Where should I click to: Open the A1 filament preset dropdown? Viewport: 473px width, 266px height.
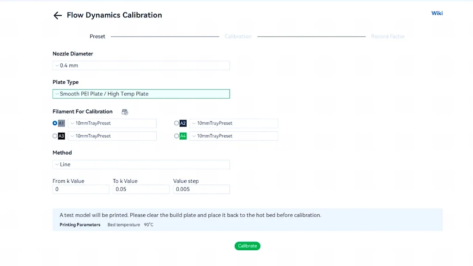pos(112,123)
